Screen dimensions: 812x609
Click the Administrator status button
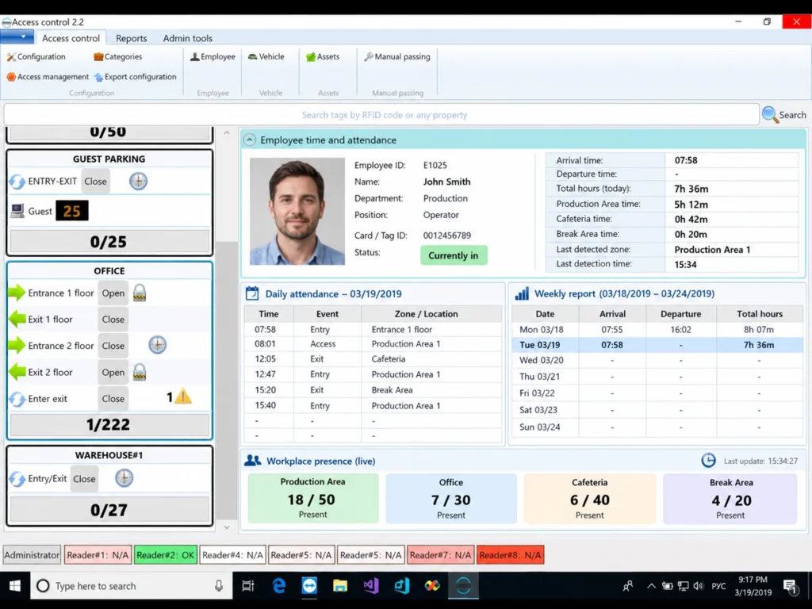pyautogui.click(x=32, y=554)
